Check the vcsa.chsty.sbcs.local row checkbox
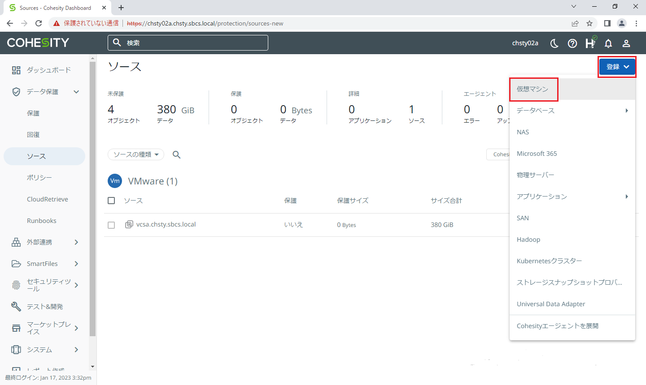 tap(111, 225)
